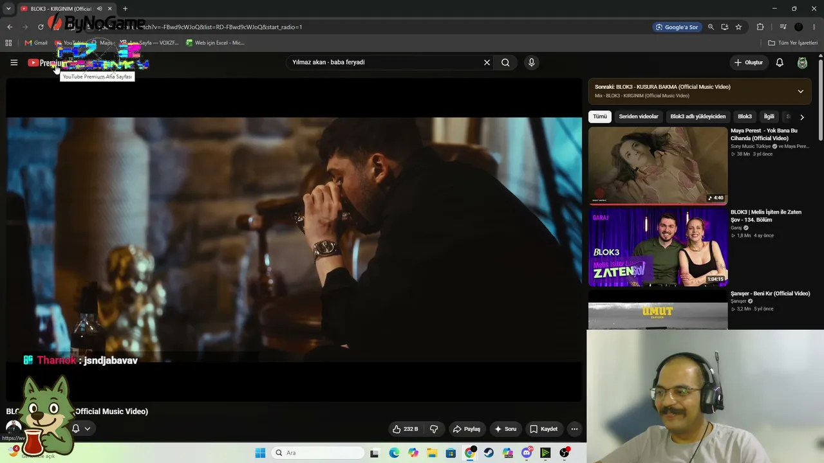Open Discord from the taskbar
Image resolution: width=824 pixels, height=463 pixels.
(527, 453)
